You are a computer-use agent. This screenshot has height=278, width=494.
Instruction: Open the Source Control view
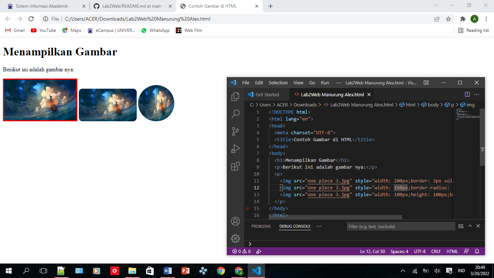click(x=235, y=131)
